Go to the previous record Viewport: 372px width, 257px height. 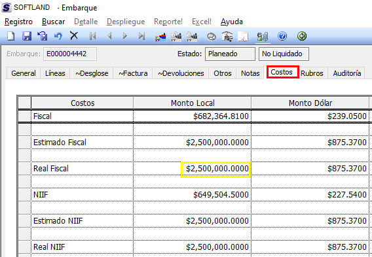[x=109, y=36]
